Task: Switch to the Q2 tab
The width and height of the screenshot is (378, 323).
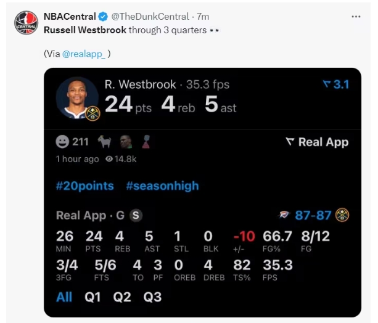Action: tap(122, 296)
